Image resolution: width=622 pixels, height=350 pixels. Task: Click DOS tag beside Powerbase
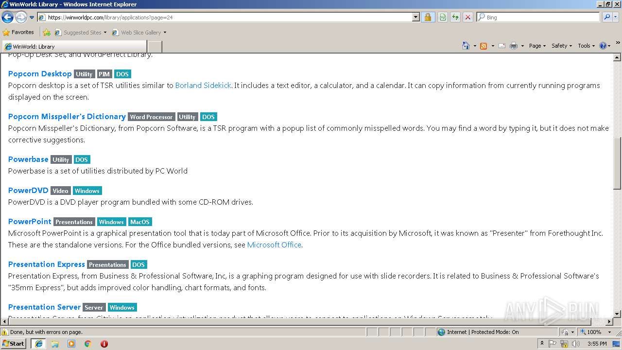coord(82,160)
